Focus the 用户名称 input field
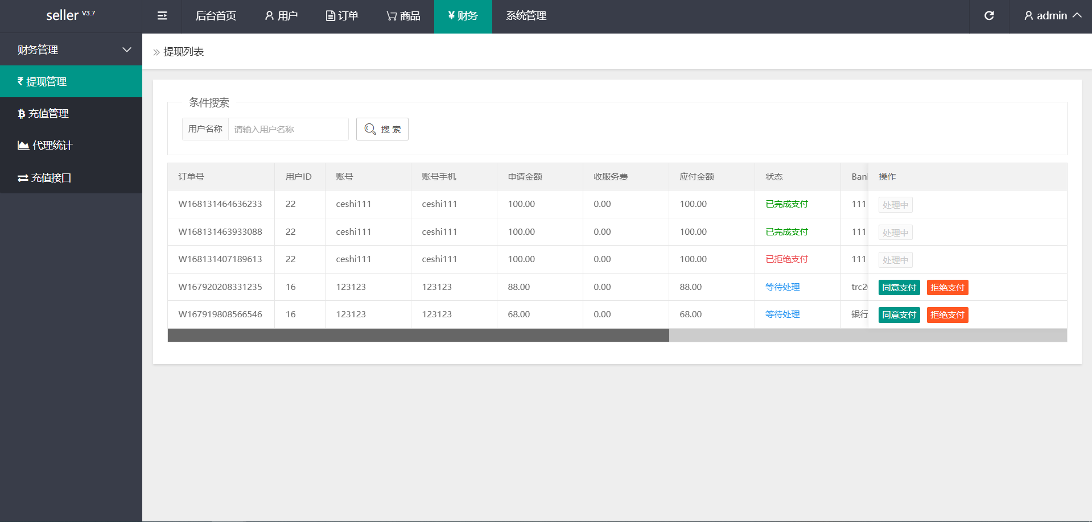1092x522 pixels. tap(288, 129)
